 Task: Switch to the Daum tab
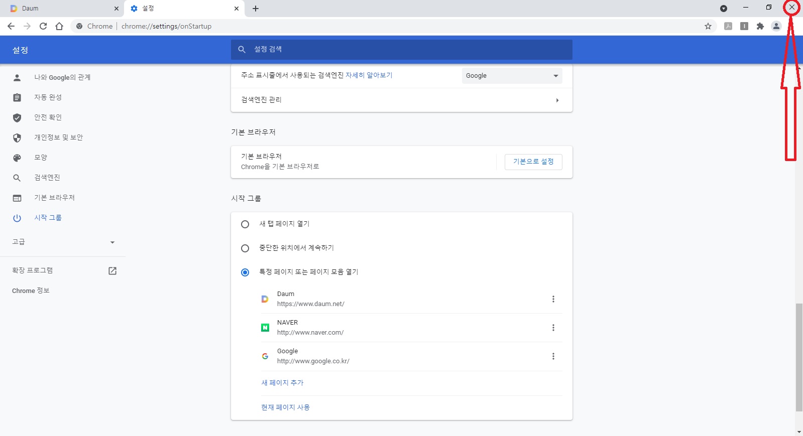(62, 9)
